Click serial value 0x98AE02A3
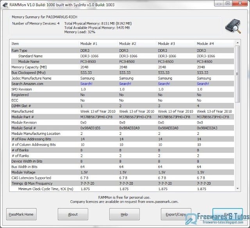250x228 pixels. click(207, 128)
